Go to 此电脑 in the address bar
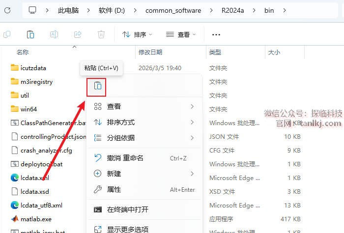The width and height of the screenshot is (344, 233). coord(68,10)
